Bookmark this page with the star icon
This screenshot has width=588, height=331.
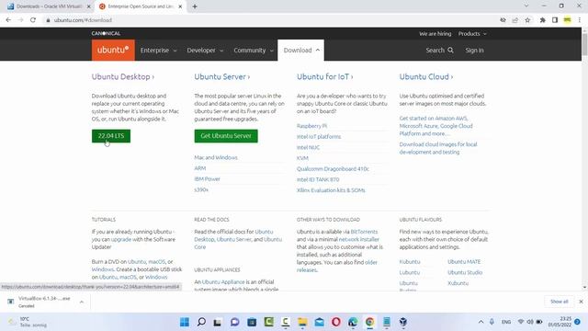[527, 20]
